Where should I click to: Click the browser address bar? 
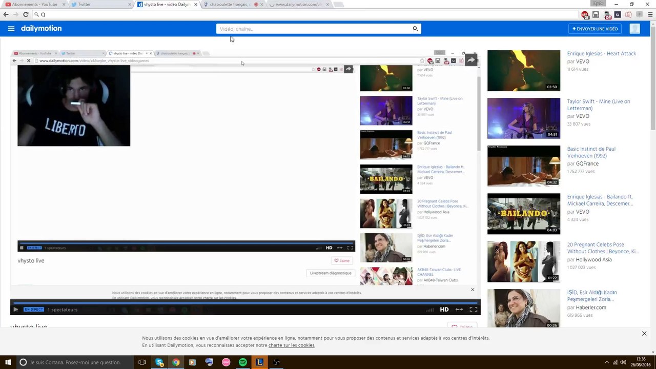[307, 14]
